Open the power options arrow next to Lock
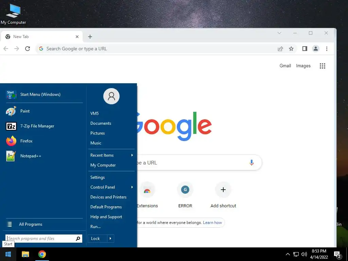Screen dimensions: 348x261 [110, 239]
